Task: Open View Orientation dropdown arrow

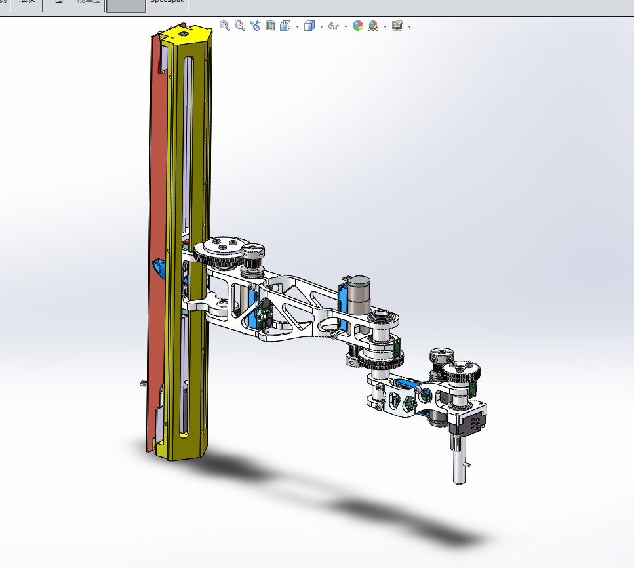Action: click(297, 27)
